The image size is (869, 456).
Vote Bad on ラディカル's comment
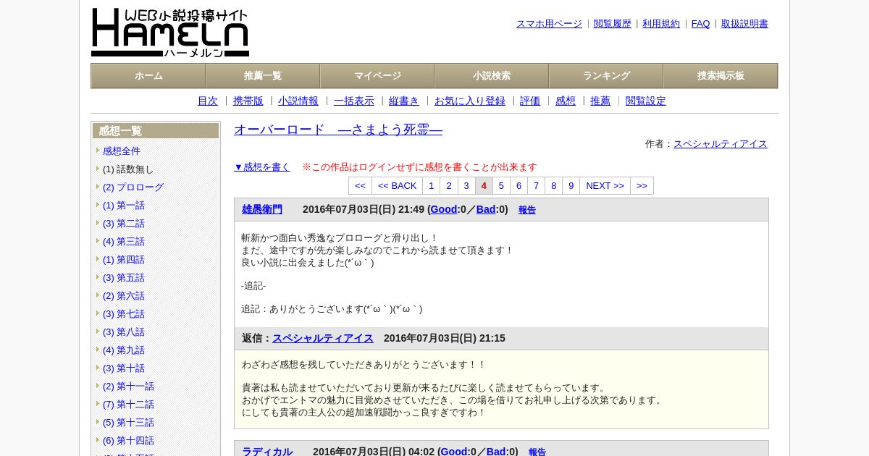click(496, 451)
